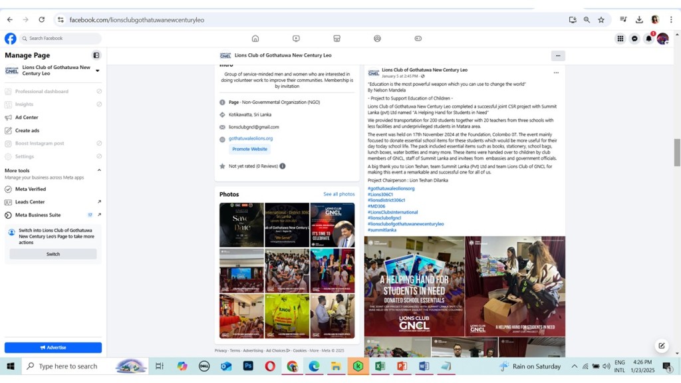
Task: Click the #LionsClubsInternational hashtag
Action: [x=392, y=212]
